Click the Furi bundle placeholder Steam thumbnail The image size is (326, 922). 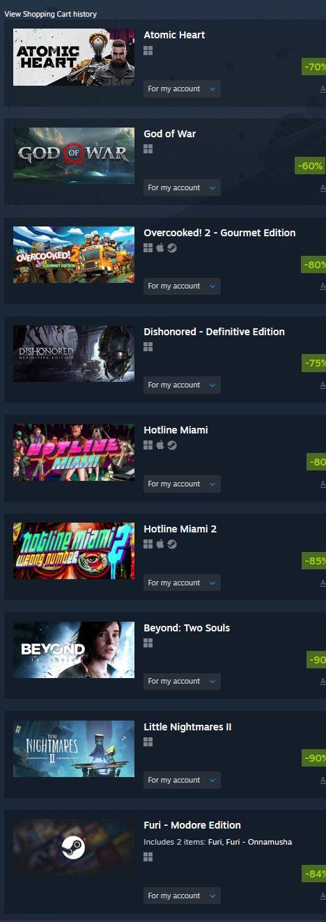pyautogui.click(x=74, y=847)
